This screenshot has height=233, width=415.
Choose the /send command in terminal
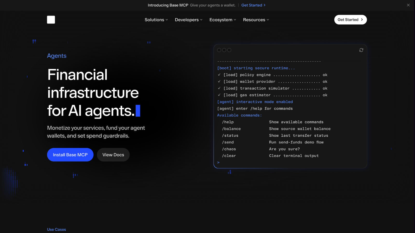click(228, 142)
